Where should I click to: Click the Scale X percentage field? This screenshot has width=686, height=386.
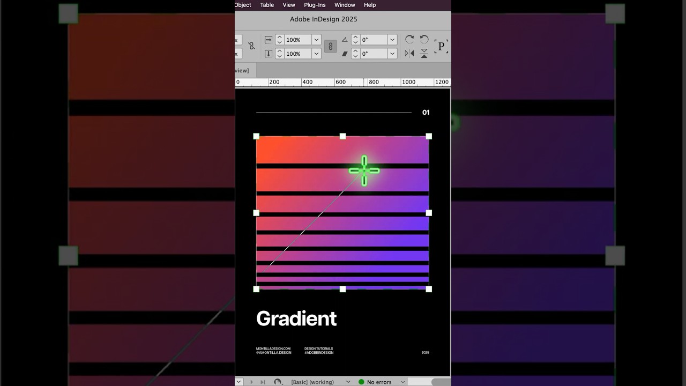[x=297, y=40]
